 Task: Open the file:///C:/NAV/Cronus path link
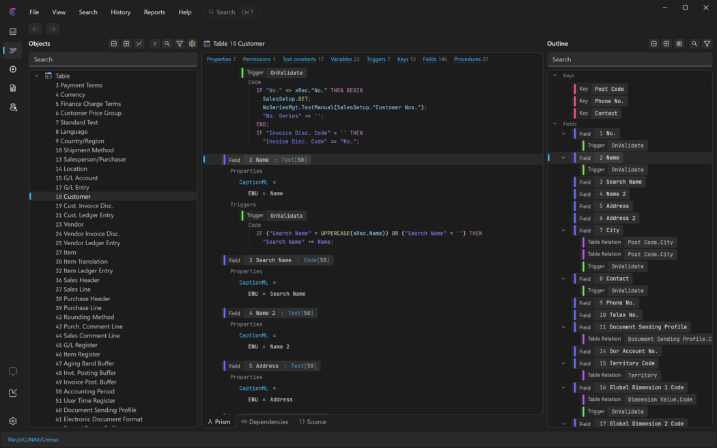click(x=33, y=440)
